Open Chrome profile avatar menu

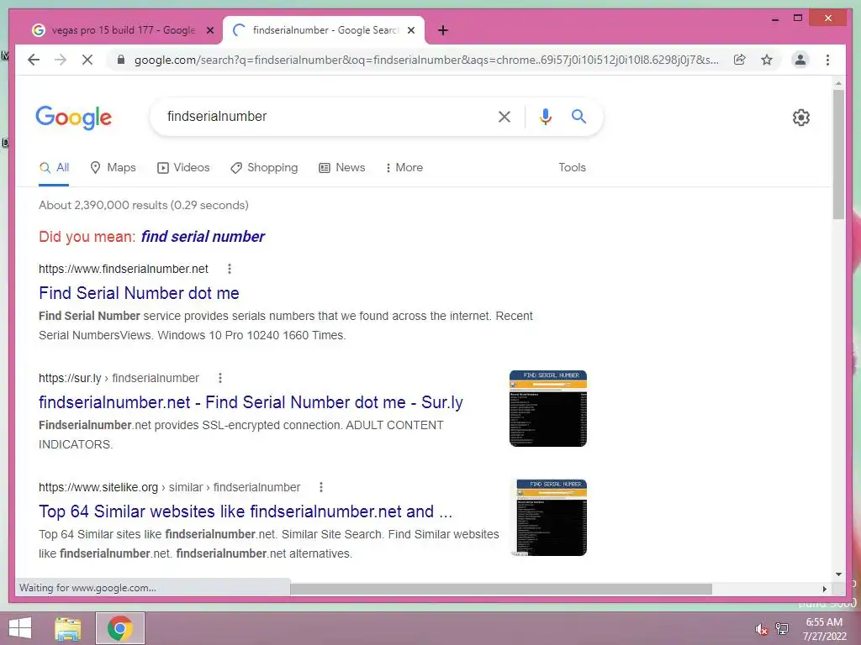coord(800,60)
